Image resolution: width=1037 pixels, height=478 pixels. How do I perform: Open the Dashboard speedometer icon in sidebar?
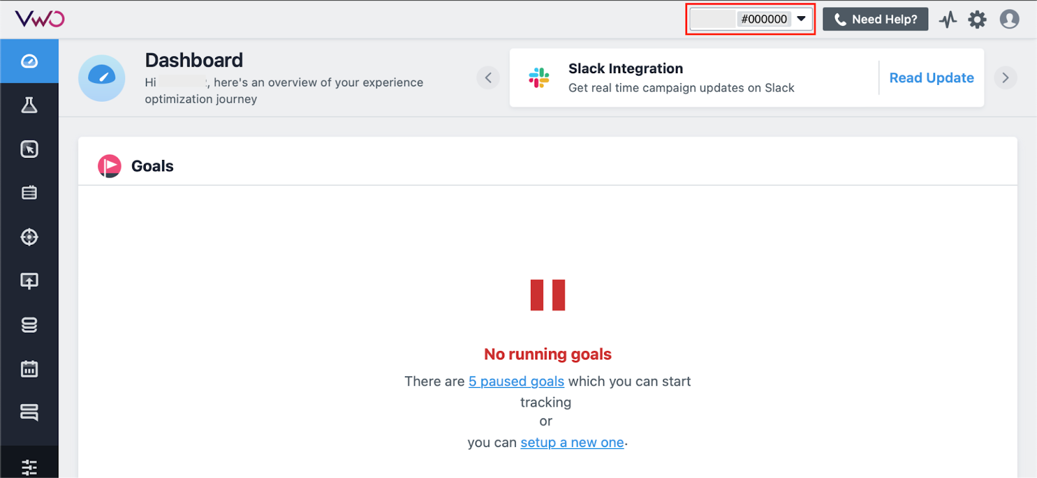[x=29, y=61]
